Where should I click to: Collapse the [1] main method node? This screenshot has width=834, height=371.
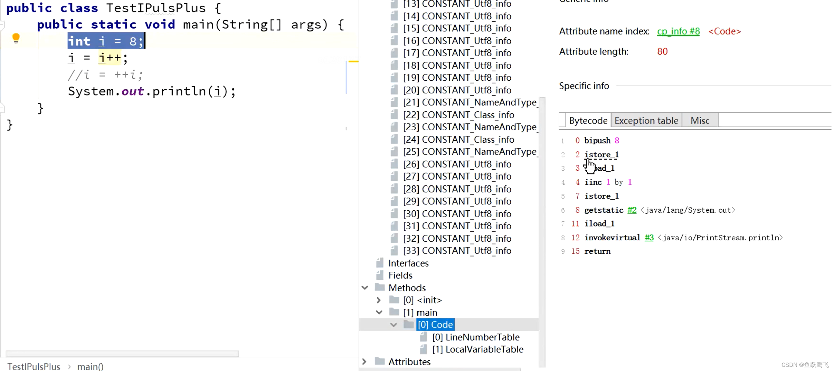pos(379,312)
